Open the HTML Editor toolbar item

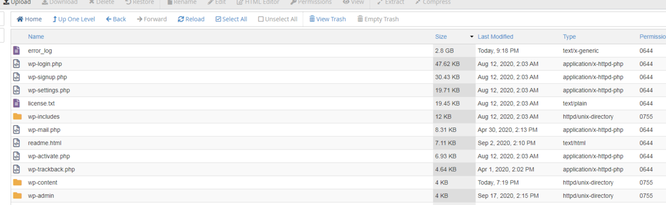tap(259, 2)
